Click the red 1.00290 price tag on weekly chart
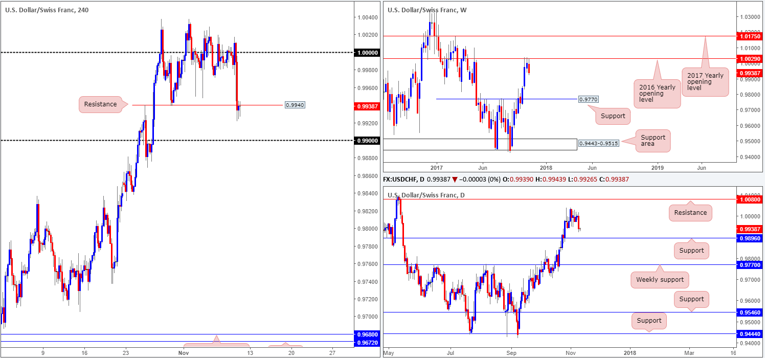Image resolution: width=765 pixels, height=358 pixels. [749, 59]
